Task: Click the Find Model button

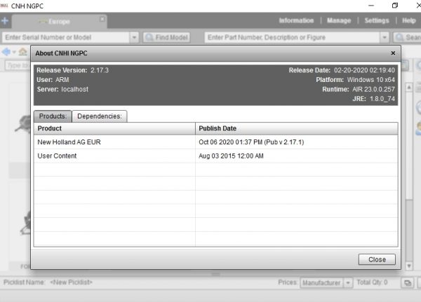Action: pyautogui.click(x=167, y=37)
